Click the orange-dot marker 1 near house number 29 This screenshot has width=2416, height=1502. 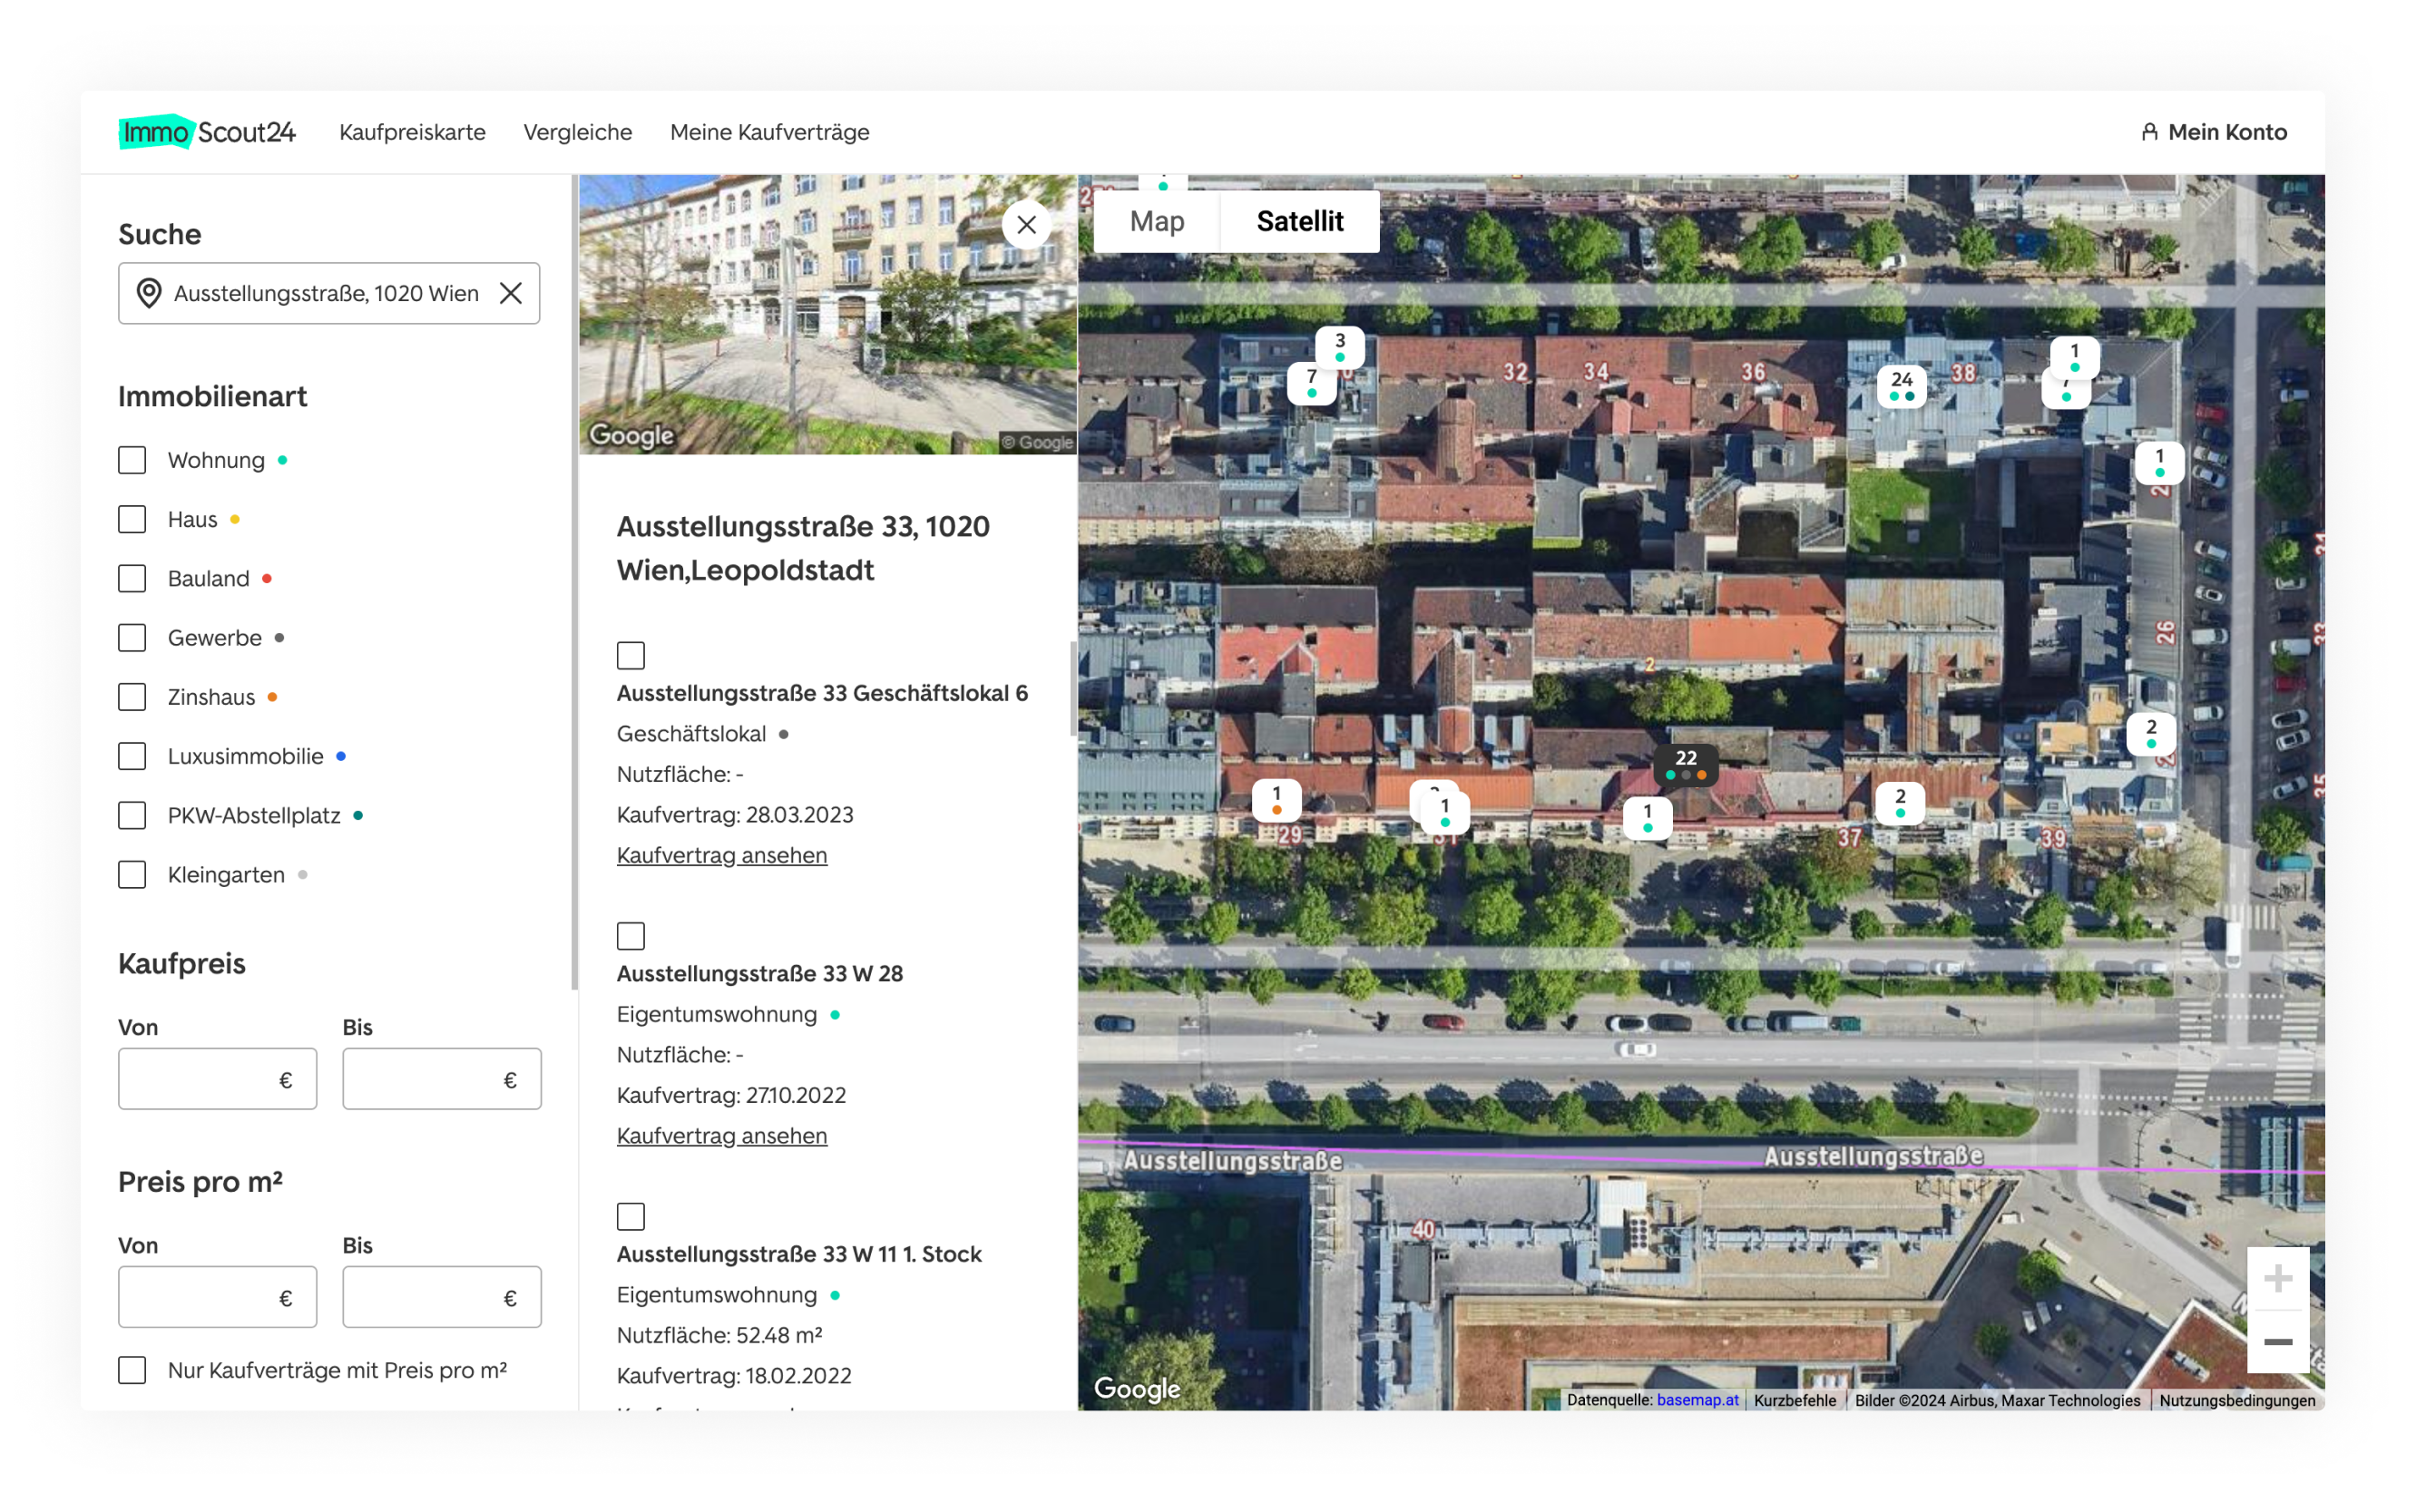point(1276,800)
